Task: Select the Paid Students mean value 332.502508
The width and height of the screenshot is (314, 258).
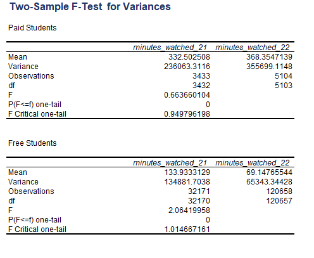Action: [189, 57]
